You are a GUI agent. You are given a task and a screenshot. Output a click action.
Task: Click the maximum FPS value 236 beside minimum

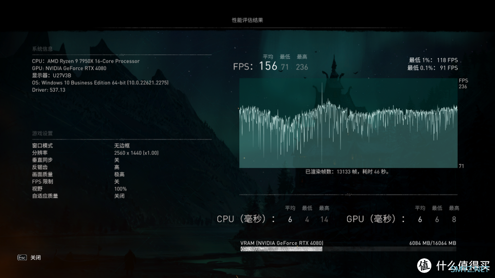coord(302,67)
